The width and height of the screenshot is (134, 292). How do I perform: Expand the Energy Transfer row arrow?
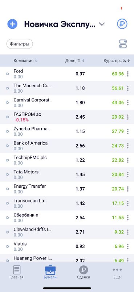[8, 189]
